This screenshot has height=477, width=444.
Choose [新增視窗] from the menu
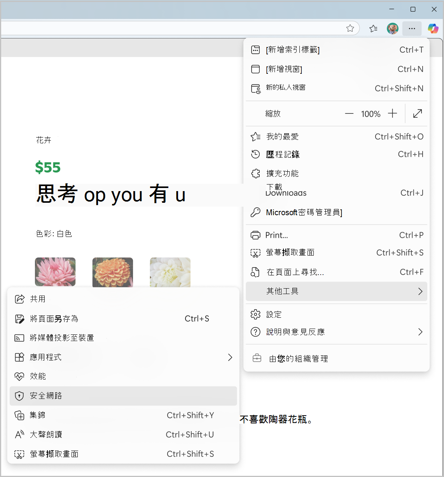337,69
